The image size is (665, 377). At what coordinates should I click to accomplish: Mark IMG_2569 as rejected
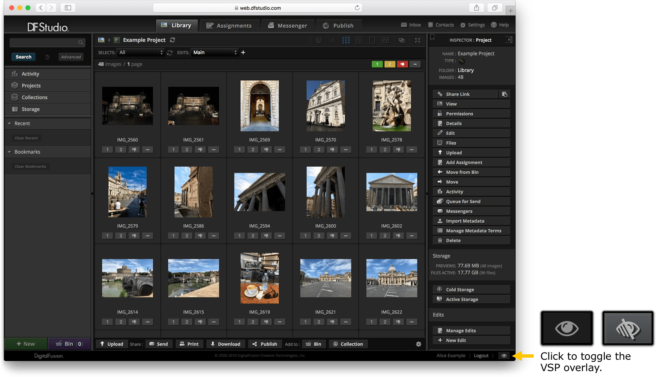(x=266, y=149)
